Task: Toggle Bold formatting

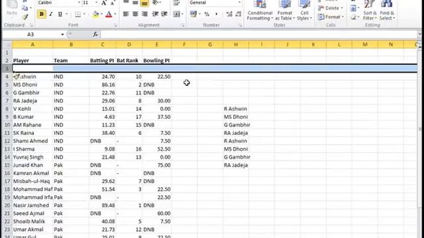Action: tap(41, 14)
